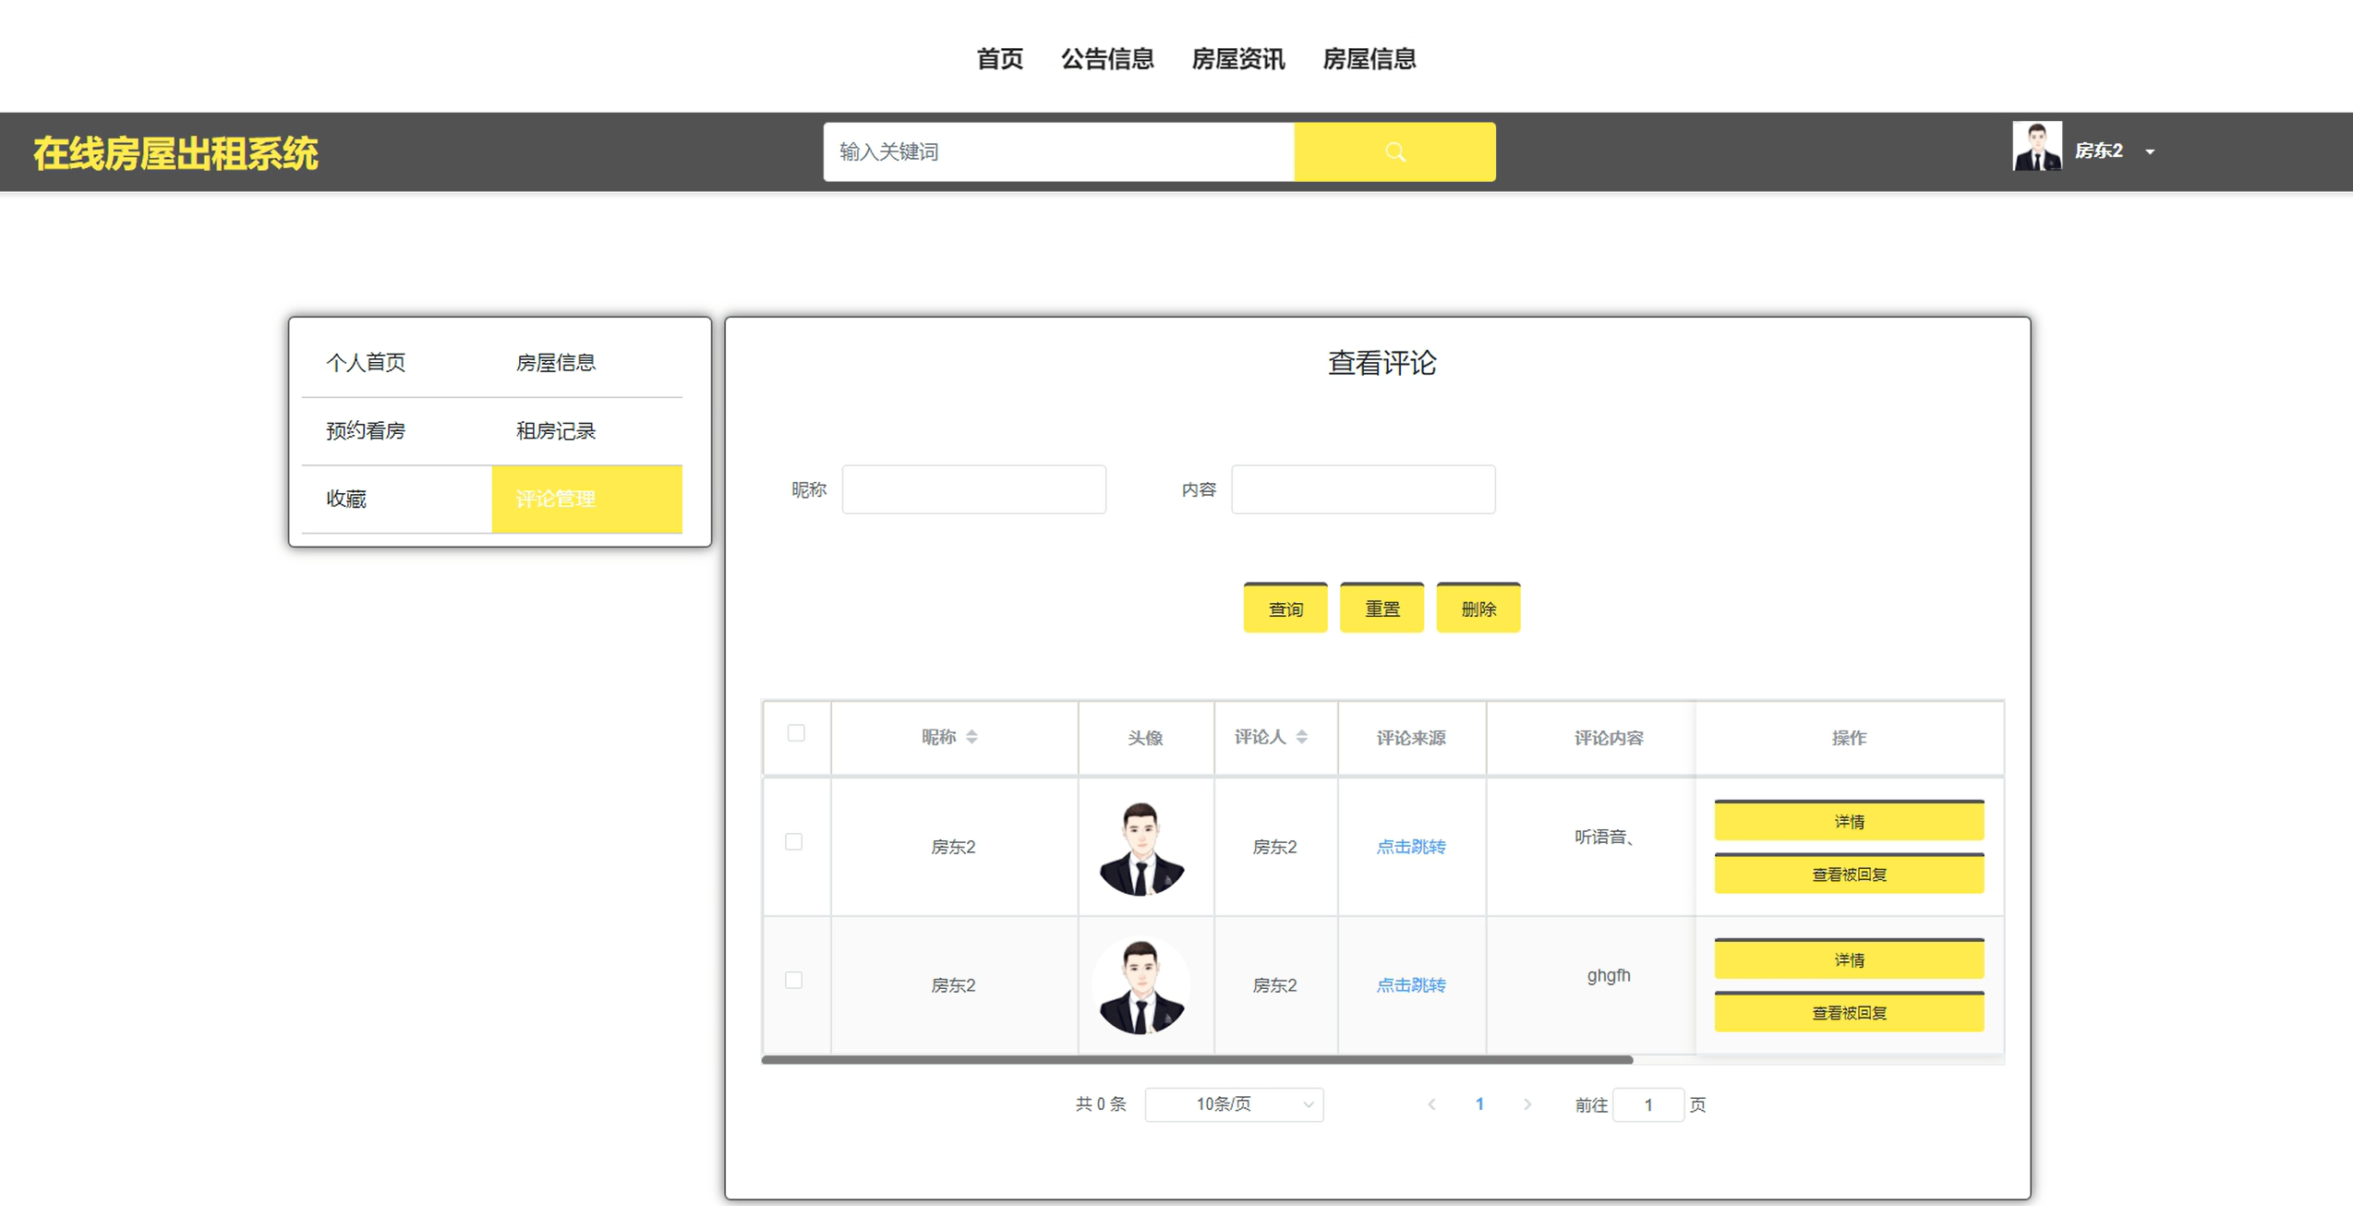Click 点击跳转 link in first row
The height and width of the screenshot is (1206, 2353).
click(x=1410, y=847)
